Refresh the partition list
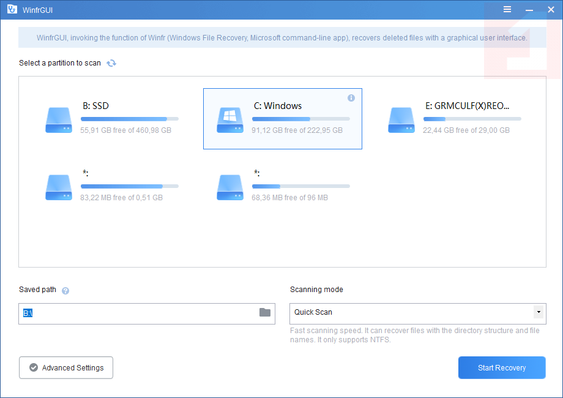The image size is (563, 398). 111,63
